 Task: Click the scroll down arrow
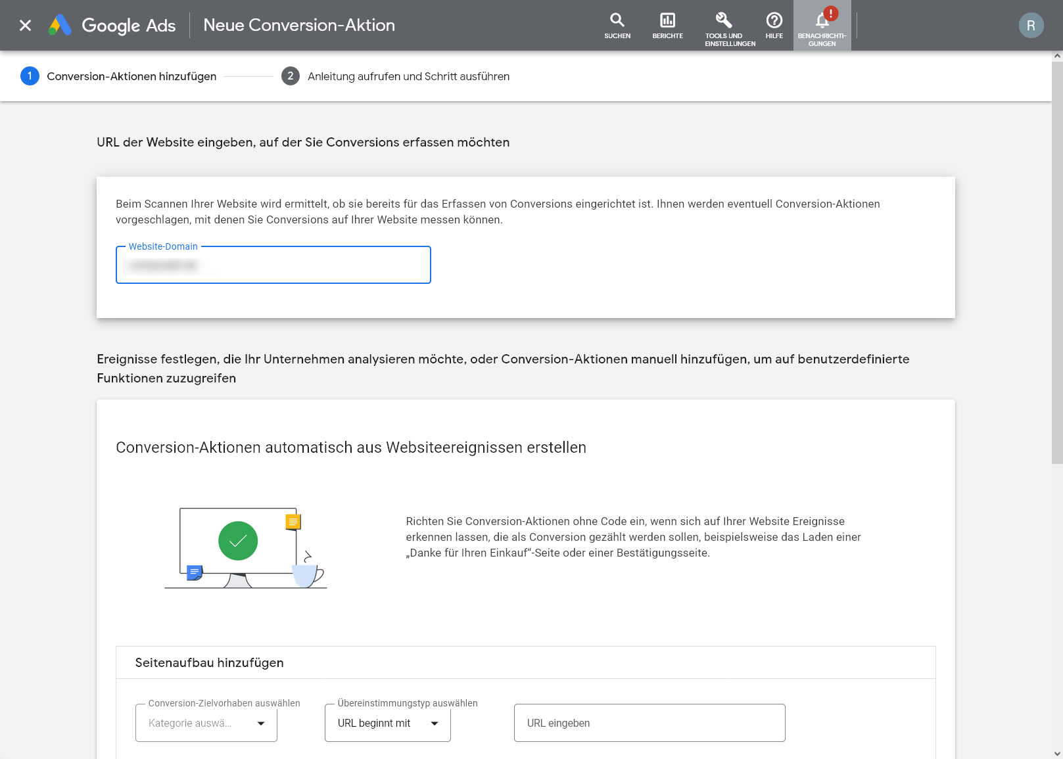[1057, 753]
